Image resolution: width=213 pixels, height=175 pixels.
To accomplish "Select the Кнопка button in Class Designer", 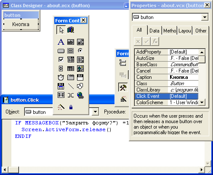I will click(21, 24).
